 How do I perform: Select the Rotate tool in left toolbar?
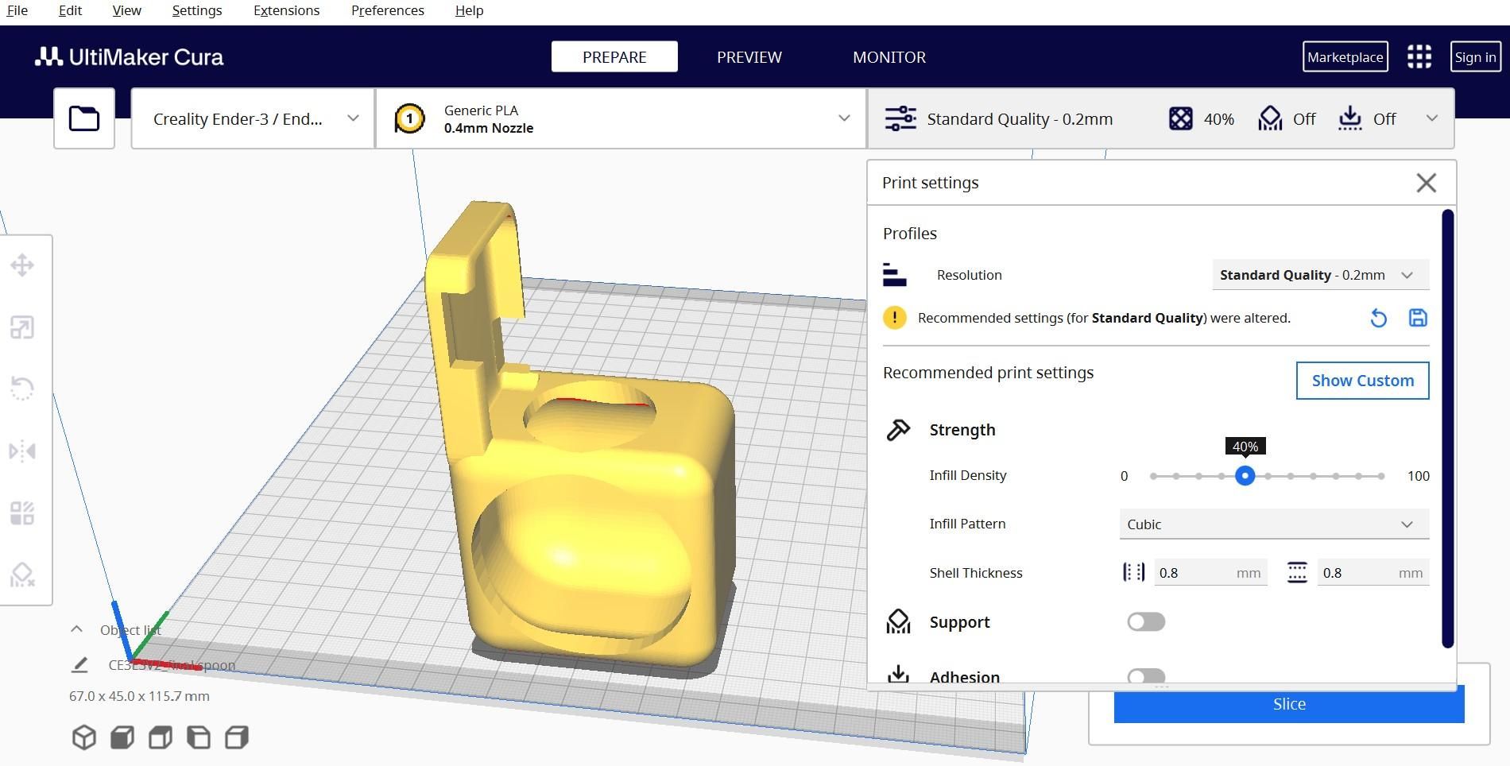pos(22,389)
